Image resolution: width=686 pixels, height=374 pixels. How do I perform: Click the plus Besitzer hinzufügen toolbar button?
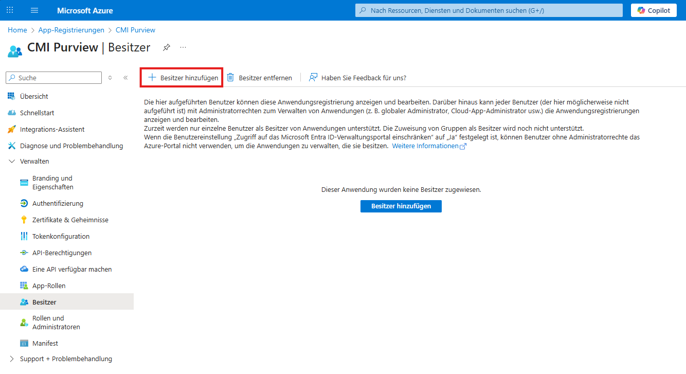click(x=183, y=78)
